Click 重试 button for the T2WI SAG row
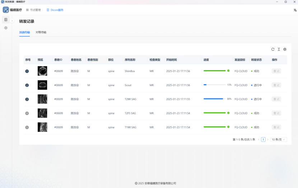This screenshot has width=298, height=188. (x=276, y=99)
